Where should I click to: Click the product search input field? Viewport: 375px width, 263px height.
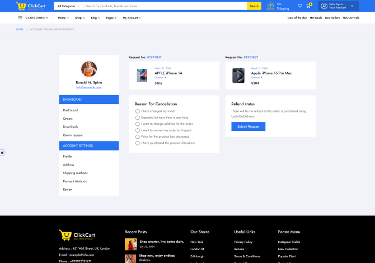pyautogui.click(x=165, y=6)
